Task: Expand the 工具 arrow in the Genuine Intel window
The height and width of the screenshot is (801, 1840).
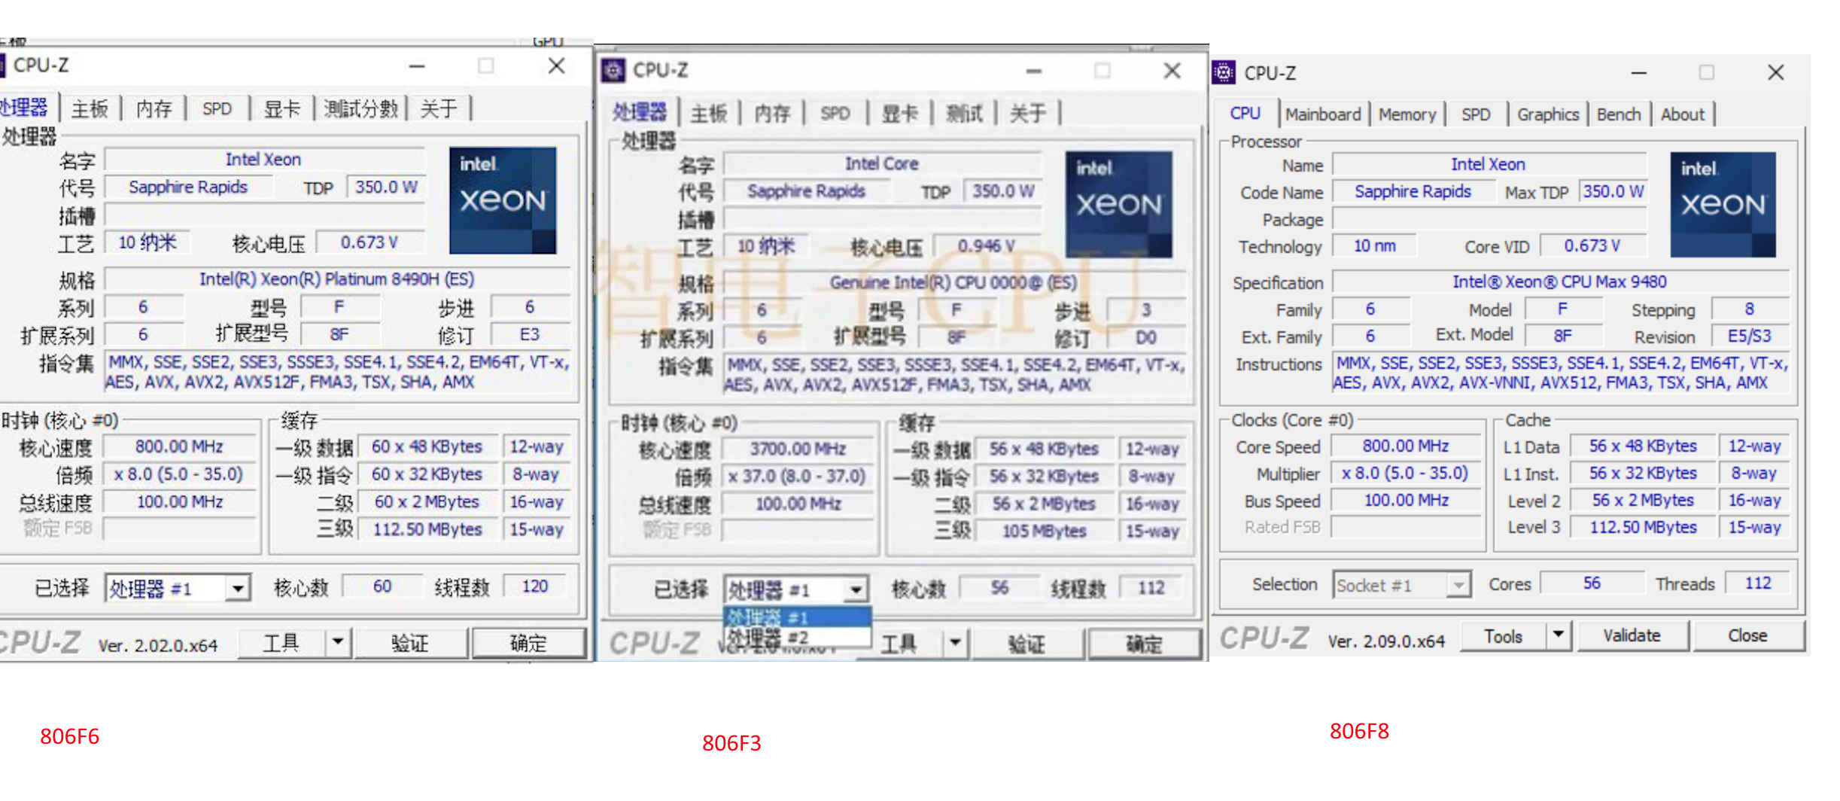Action: tap(955, 644)
